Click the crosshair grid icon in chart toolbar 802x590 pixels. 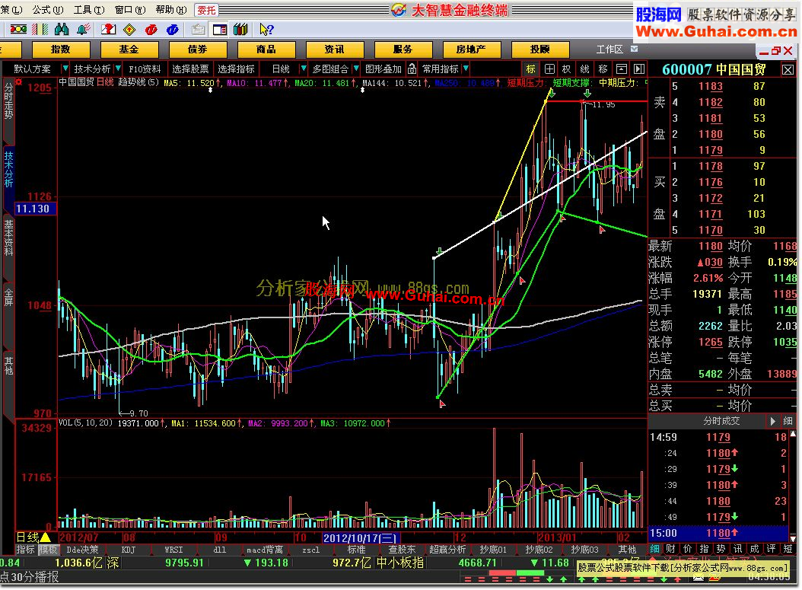point(549,69)
